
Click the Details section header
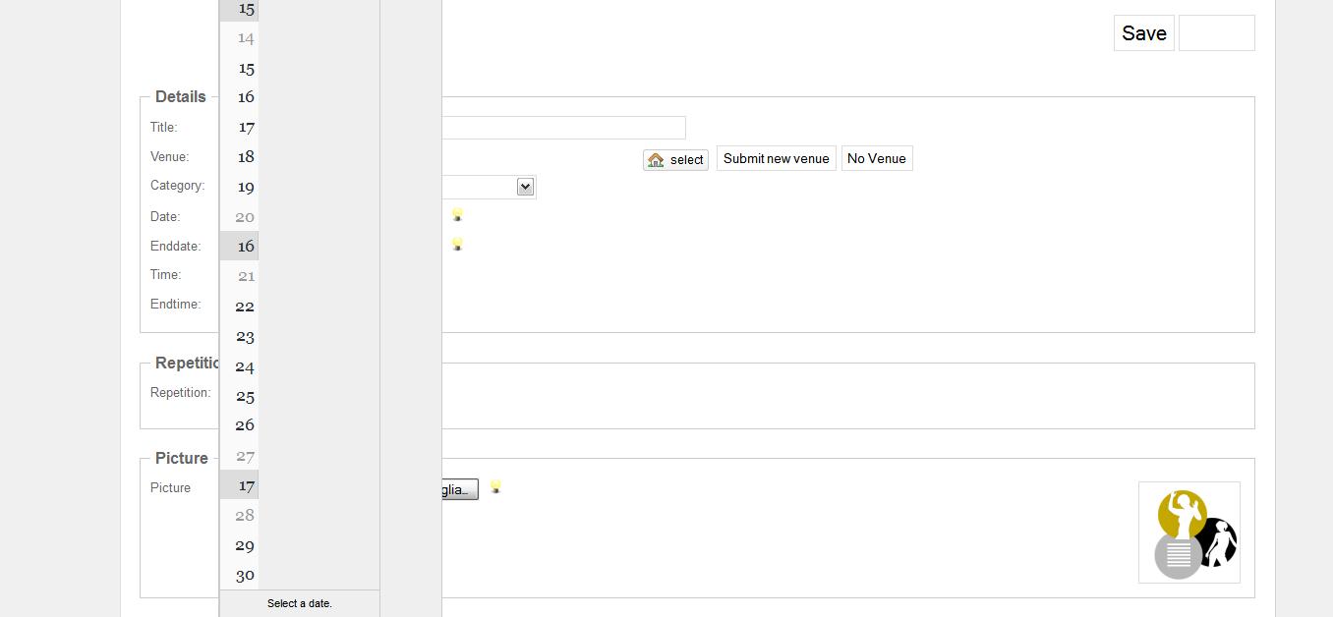click(x=180, y=96)
